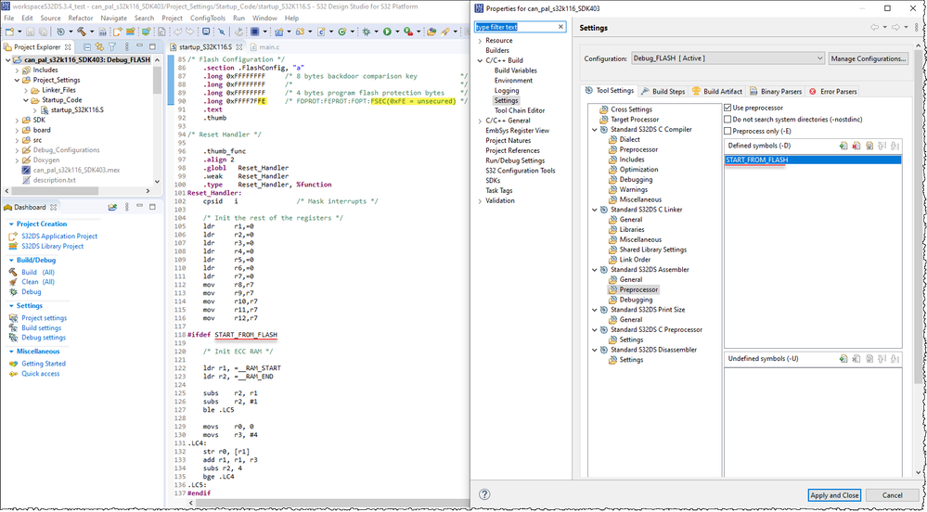Uncheck the Use preprocessor checkbox
Screen dimensions: 927x512
[x=727, y=109]
